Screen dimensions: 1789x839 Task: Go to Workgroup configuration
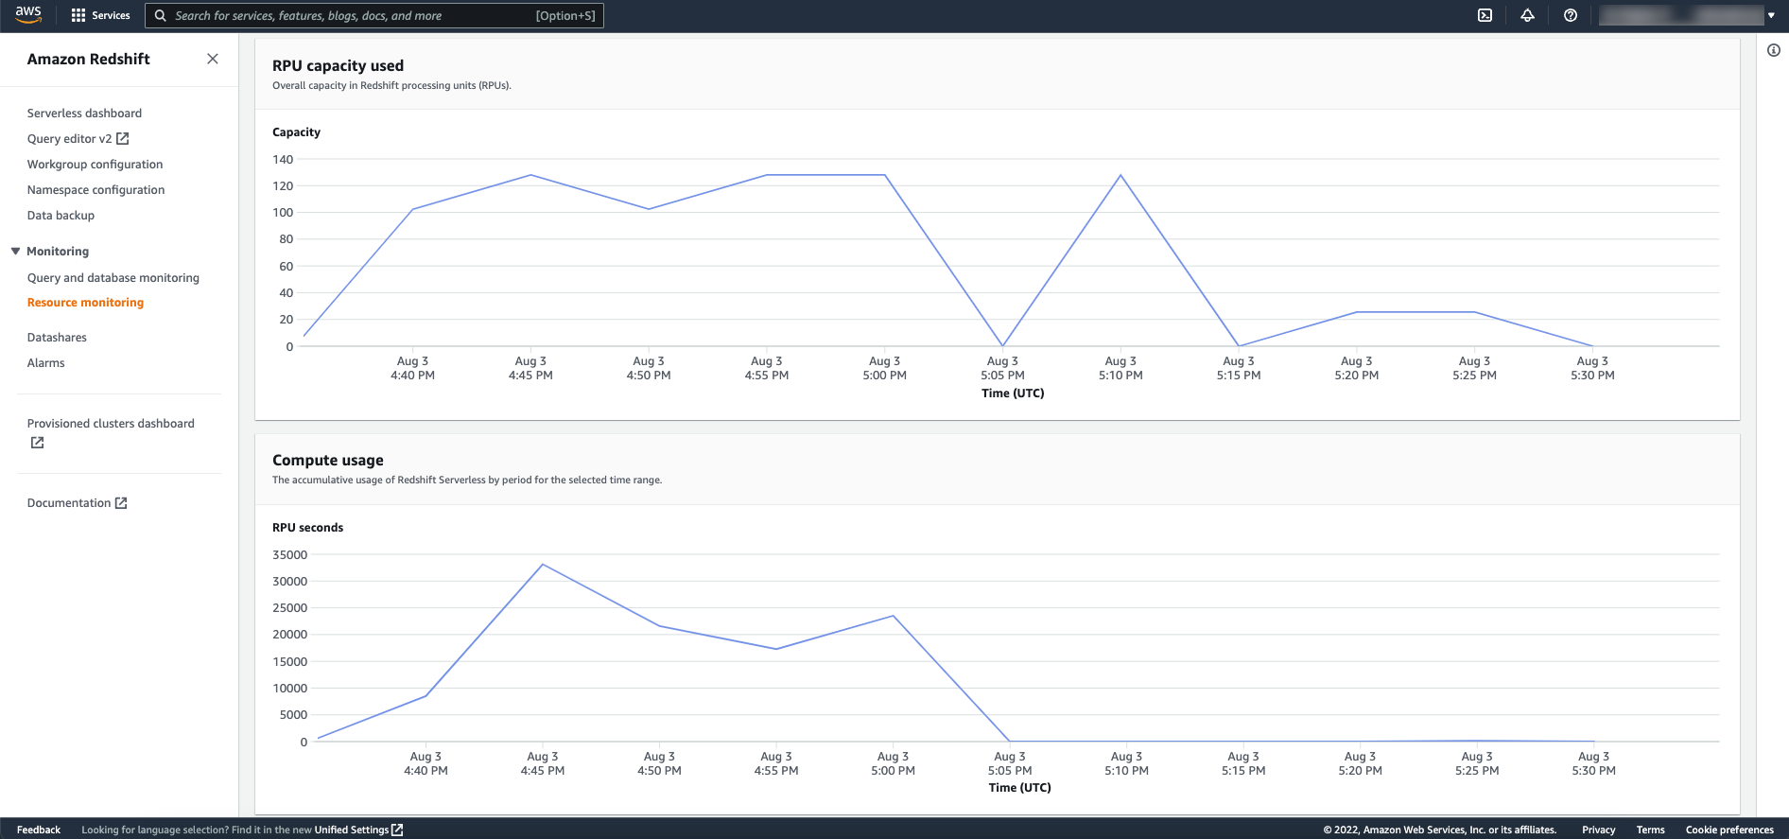(x=95, y=164)
